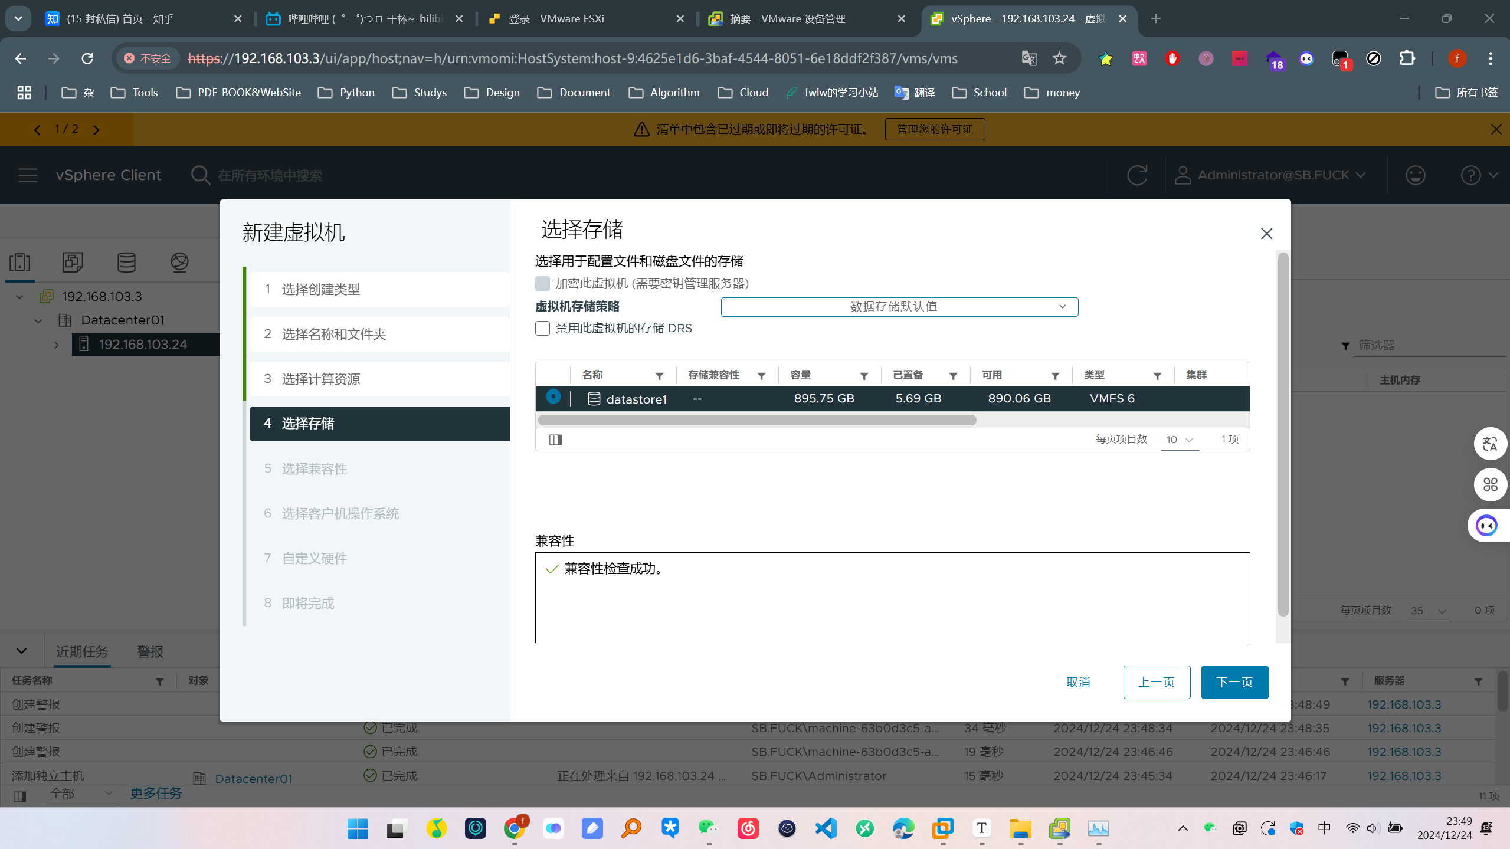Open Visual Studio Code from taskbar
The image size is (1510, 849).
pyautogui.click(x=826, y=828)
